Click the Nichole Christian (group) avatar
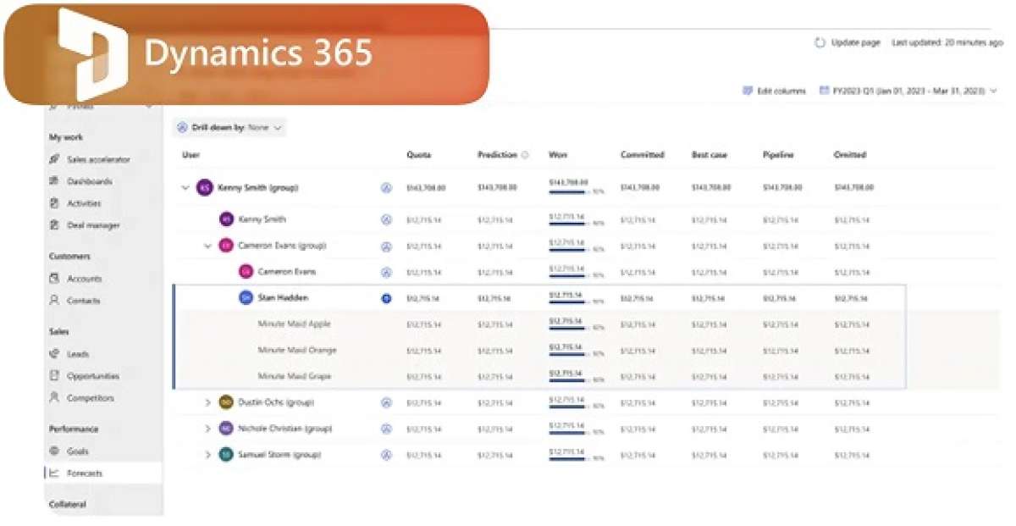This screenshot has height=526, width=1016. (226, 429)
